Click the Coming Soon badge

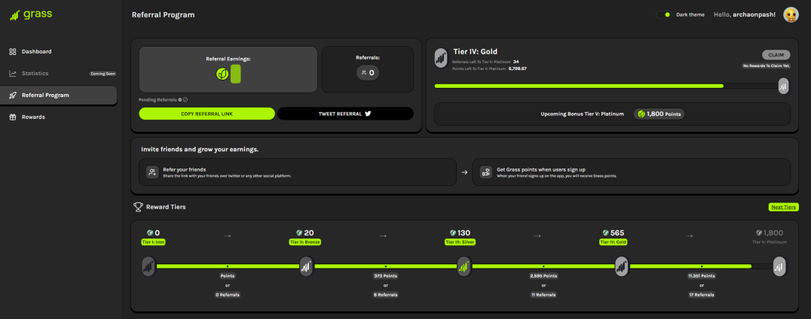tap(103, 74)
